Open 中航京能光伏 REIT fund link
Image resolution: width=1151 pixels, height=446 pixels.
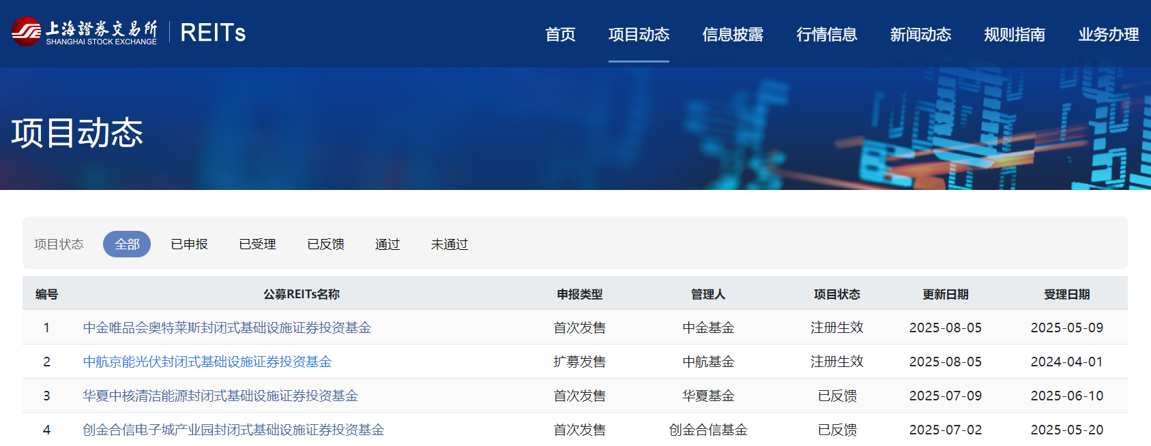(207, 362)
